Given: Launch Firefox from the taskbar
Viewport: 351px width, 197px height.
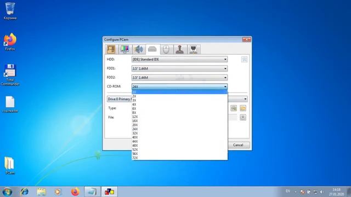Looking at the screenshot, I should 75,192.
